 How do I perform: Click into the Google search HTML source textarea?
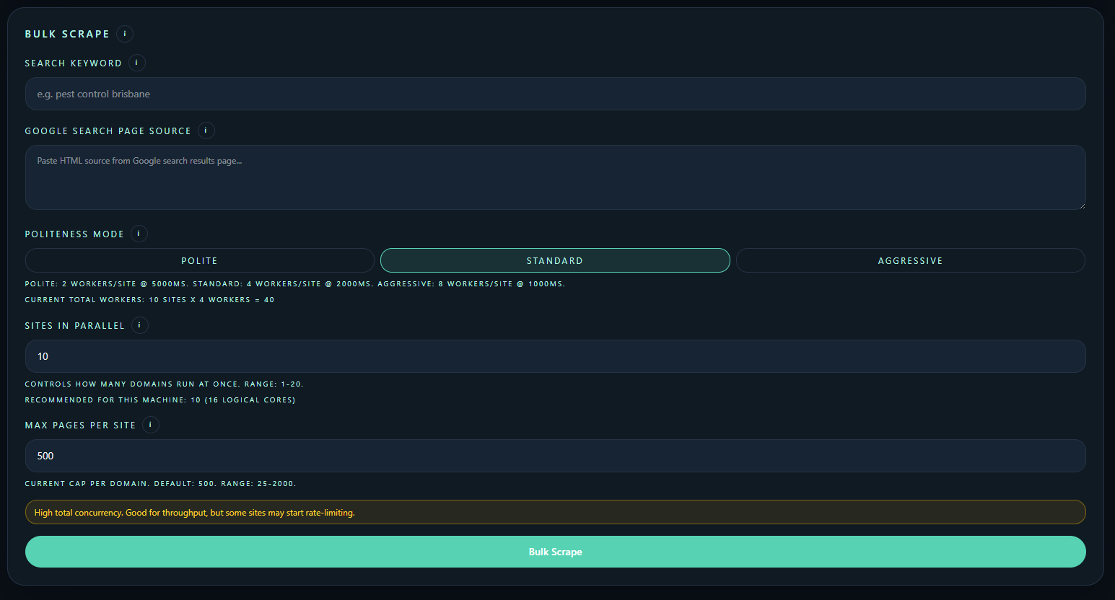(x=554, y=177)
